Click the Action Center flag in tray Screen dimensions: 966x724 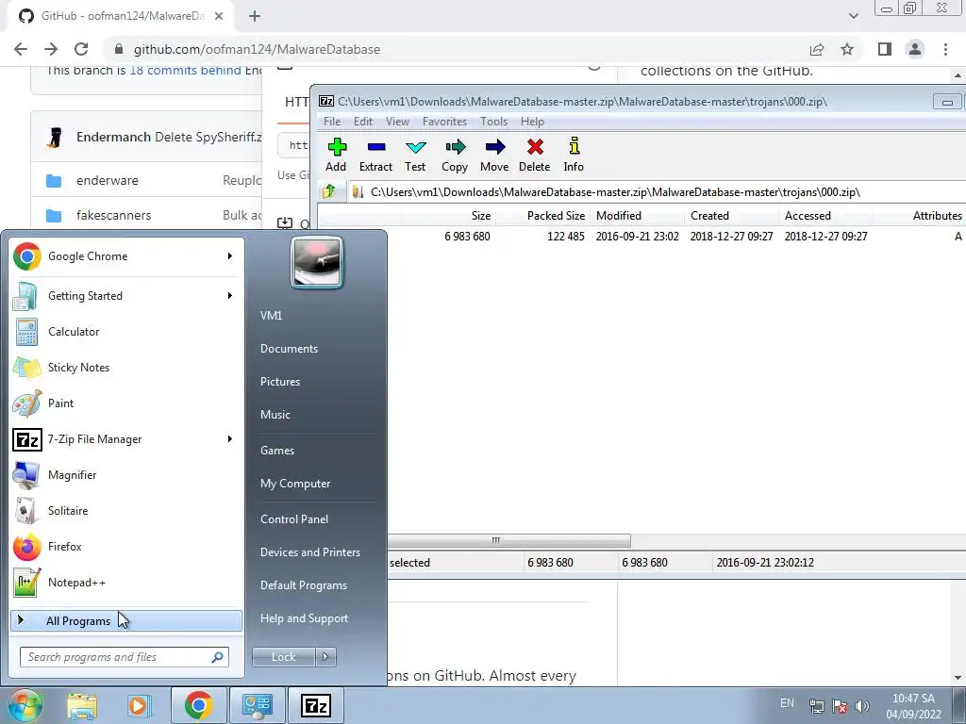pyautogui.click(x=839, y=706)
